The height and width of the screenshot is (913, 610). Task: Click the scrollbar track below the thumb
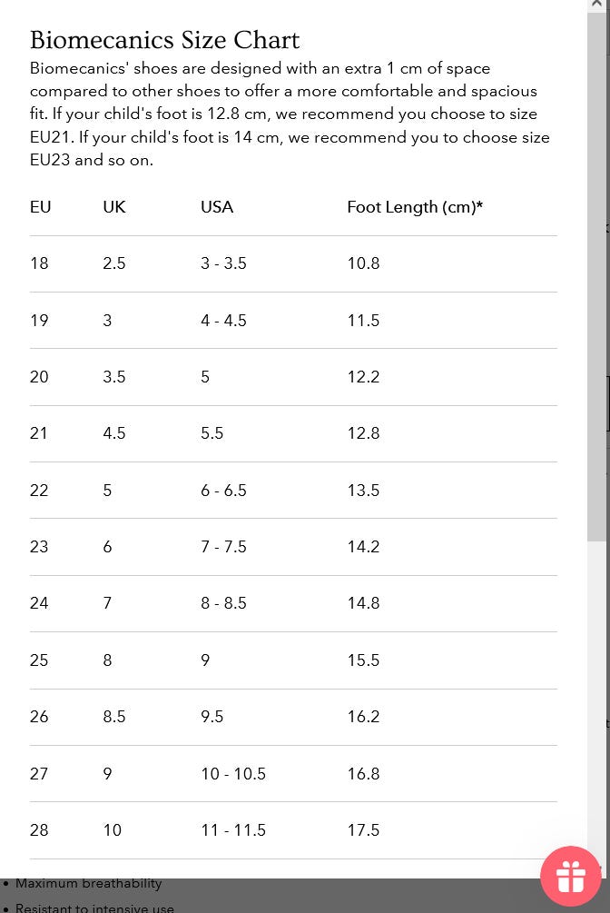click(x=596, y=709)
